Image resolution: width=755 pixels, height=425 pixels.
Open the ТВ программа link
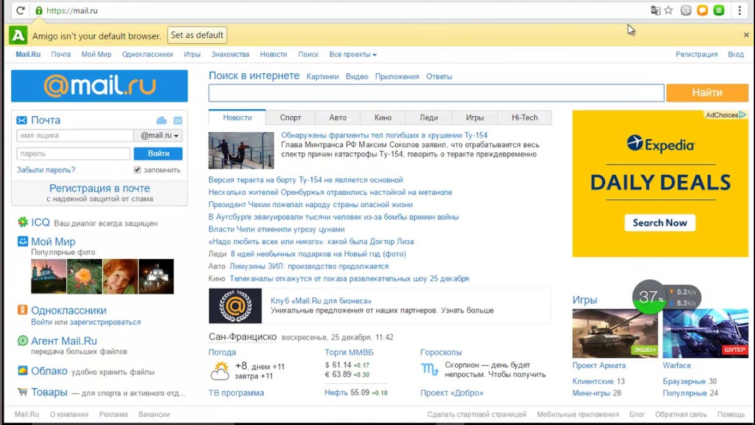(x=236, y=393)
